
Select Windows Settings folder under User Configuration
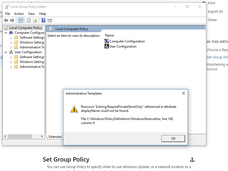pos(32,62)
